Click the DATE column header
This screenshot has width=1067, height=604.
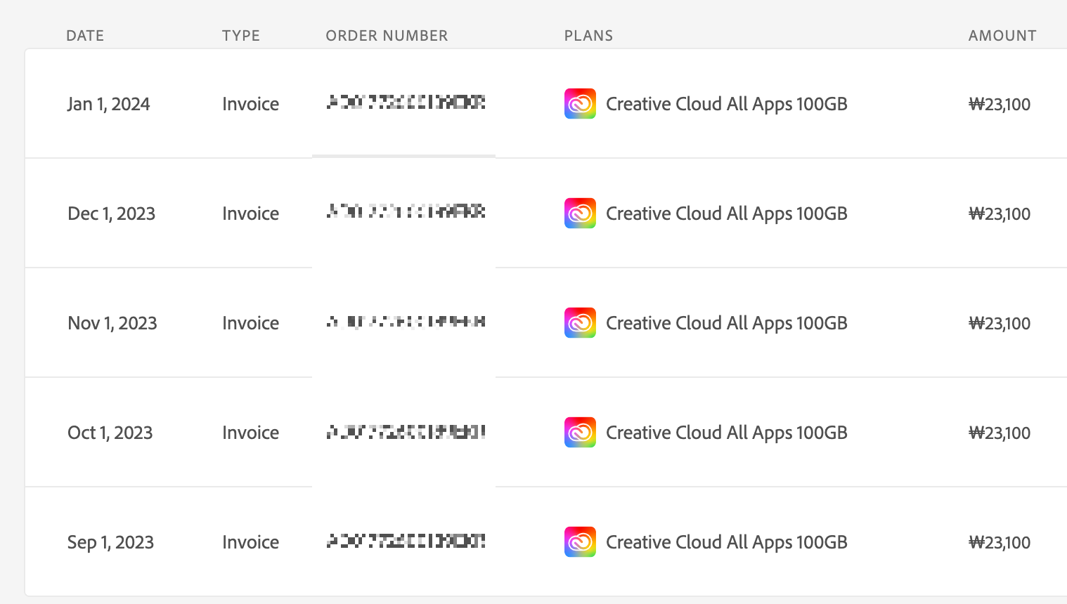(85, 36)
